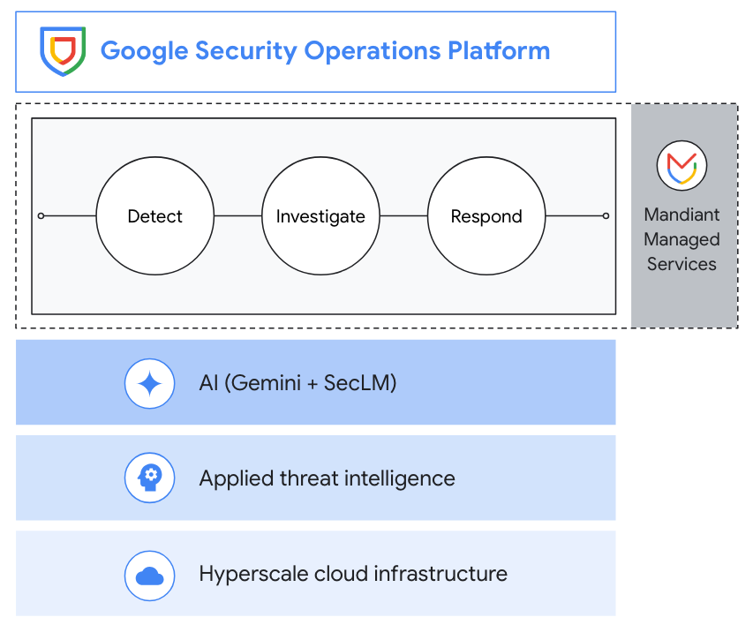753x625 pixels.
Task: Click the Respond stage circle
Action: click(486, 215)
